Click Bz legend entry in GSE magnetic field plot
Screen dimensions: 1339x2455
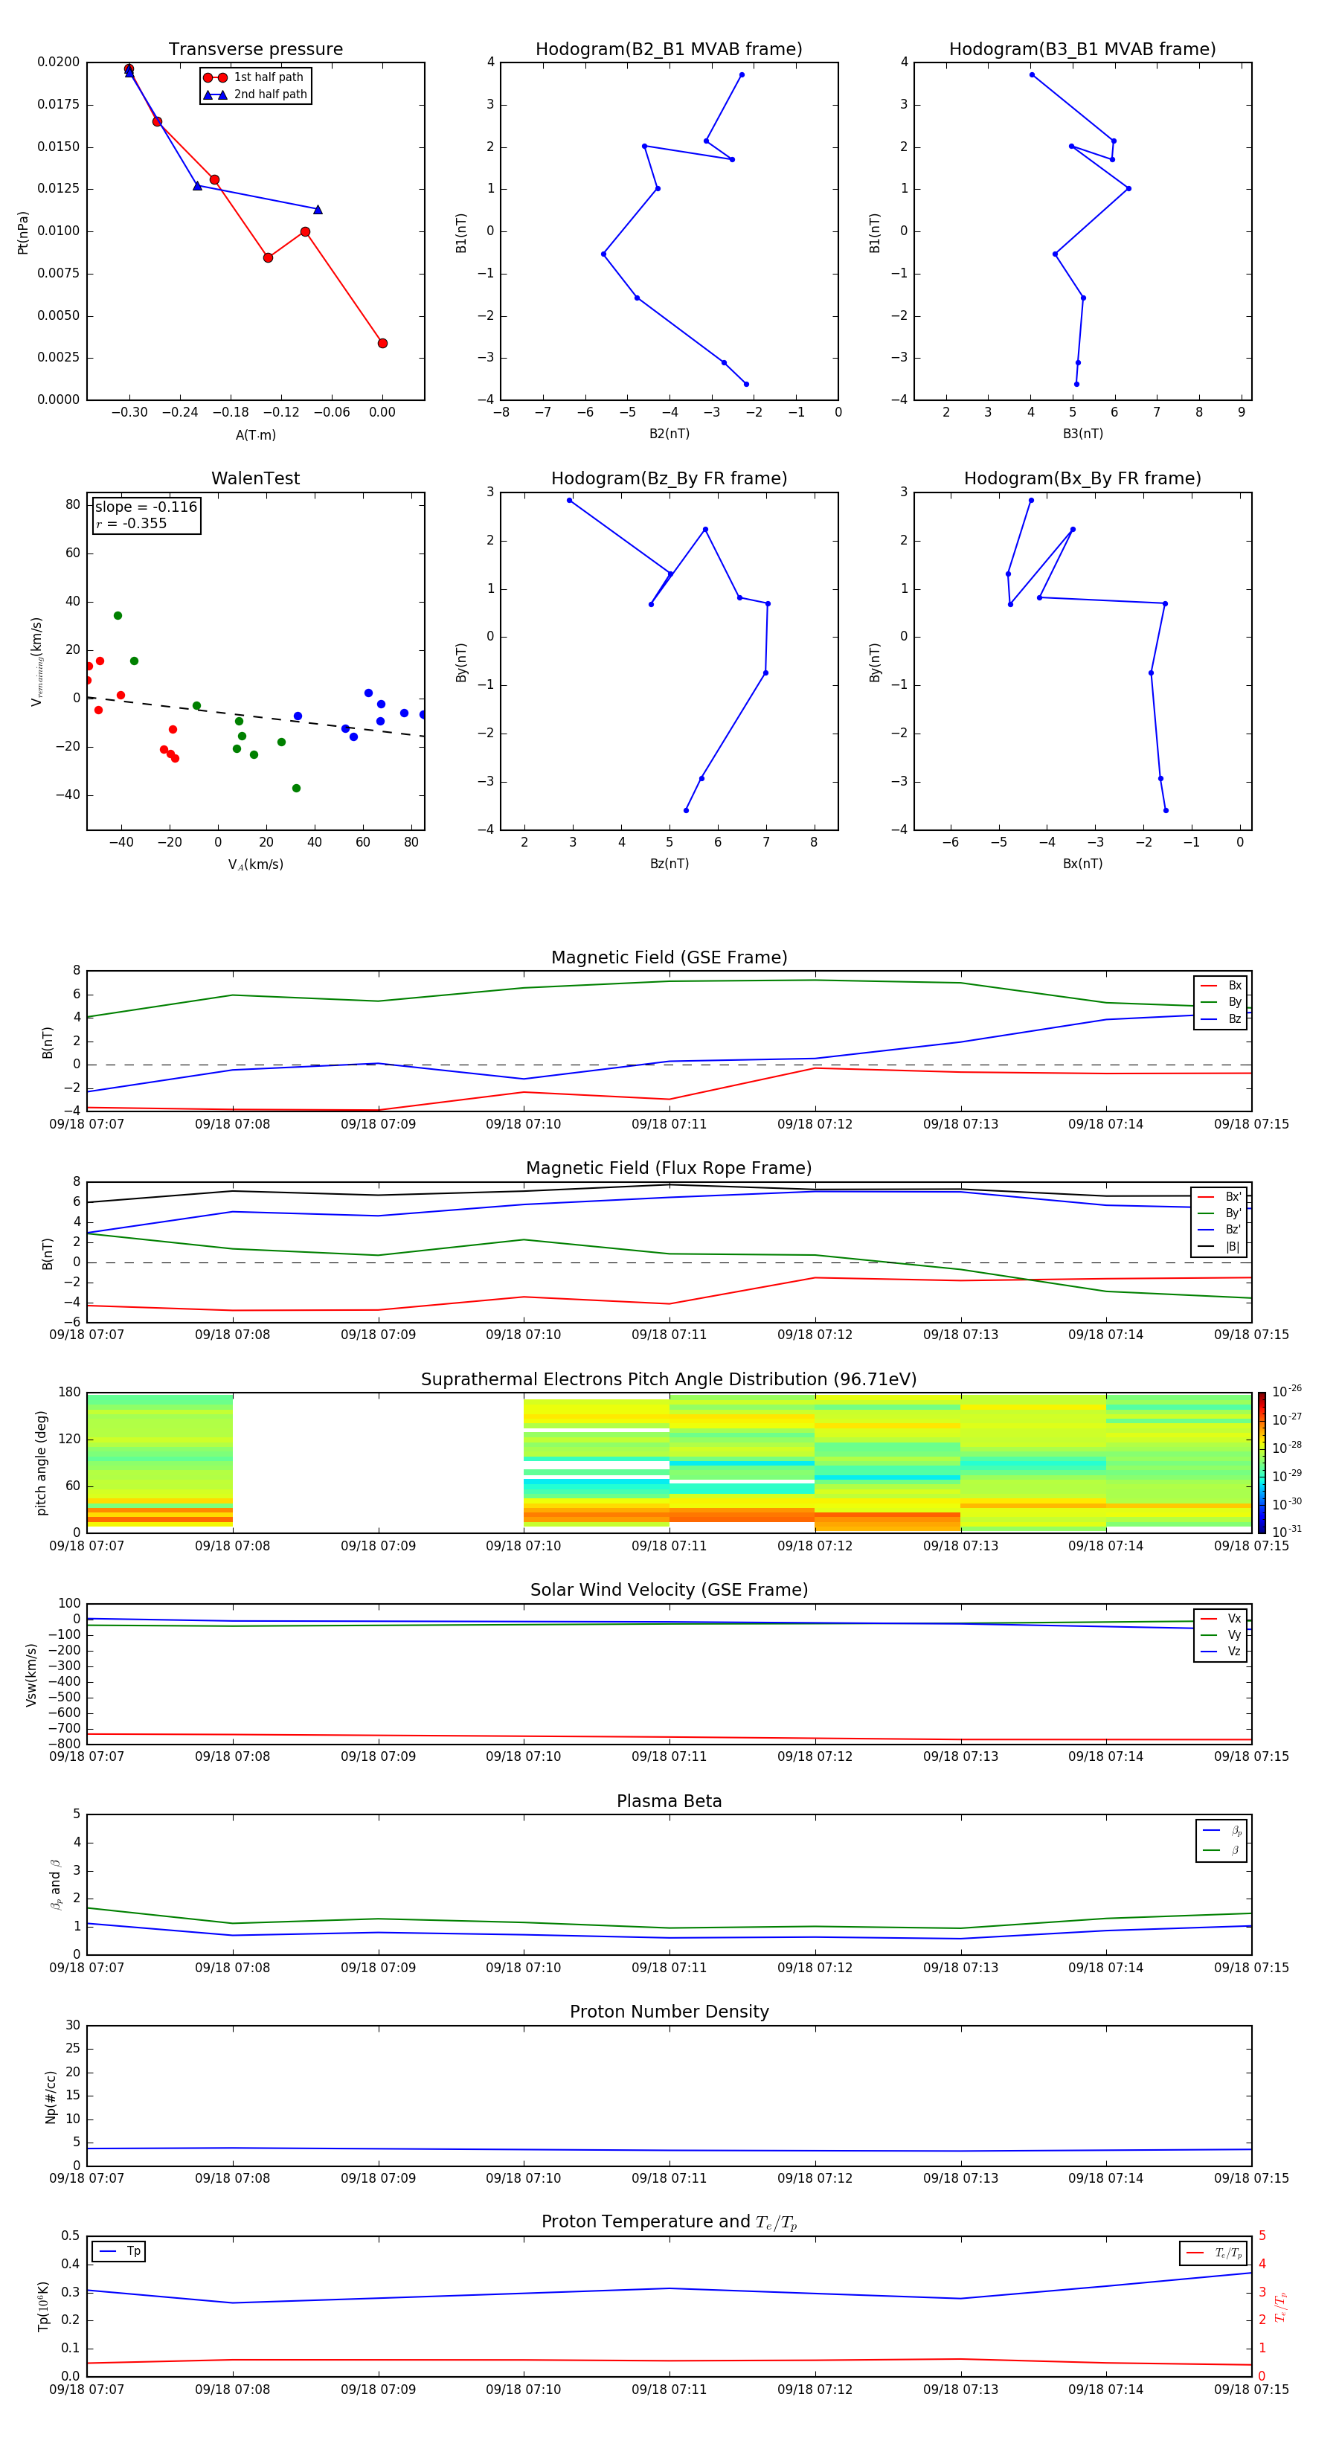[x=1221, y=1018]
